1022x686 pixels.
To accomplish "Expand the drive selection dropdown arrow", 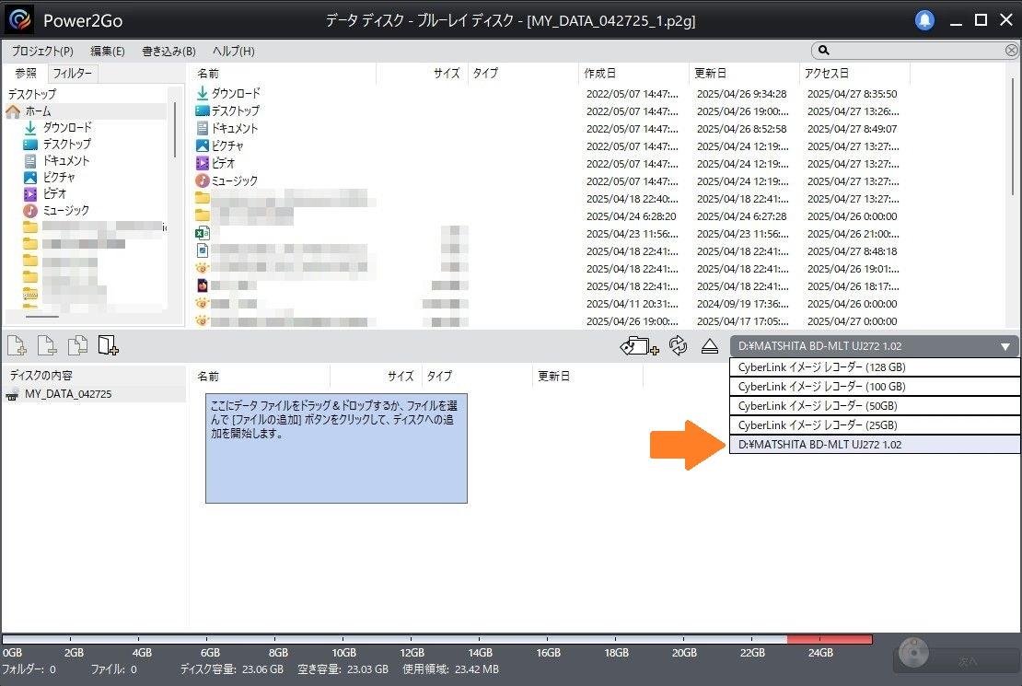I will click(x=1005, y=346).
